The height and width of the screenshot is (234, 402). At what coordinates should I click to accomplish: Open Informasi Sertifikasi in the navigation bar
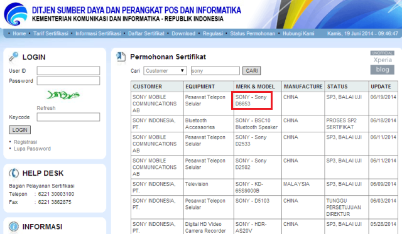(x=98, y=33)
